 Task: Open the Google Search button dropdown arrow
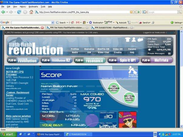pyautogui.click(x=67, y=23)
